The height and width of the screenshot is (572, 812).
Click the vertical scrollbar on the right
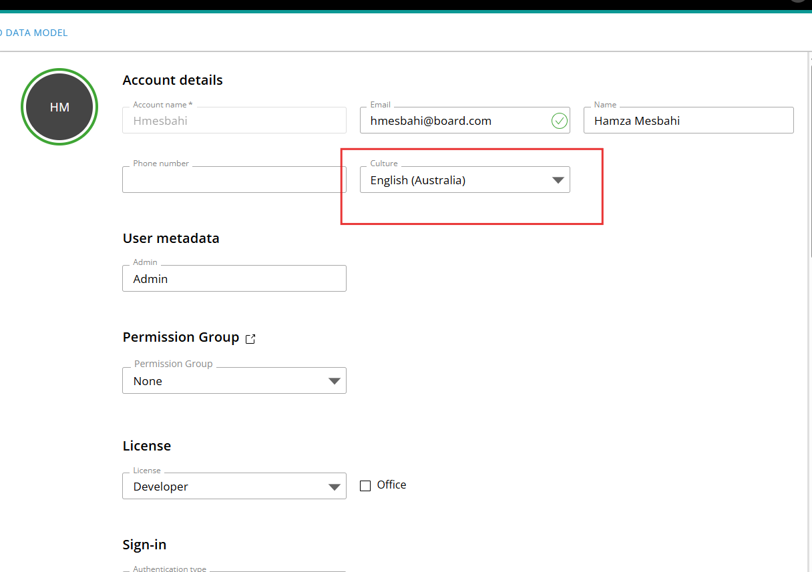point(811,160)
